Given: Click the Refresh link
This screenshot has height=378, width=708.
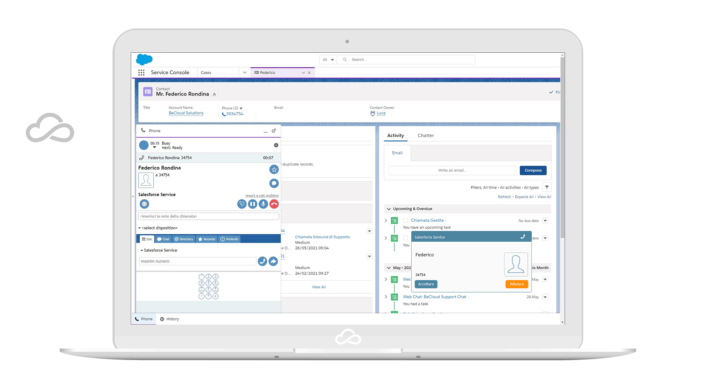Looking at the screenshot, I should [505, 197].
